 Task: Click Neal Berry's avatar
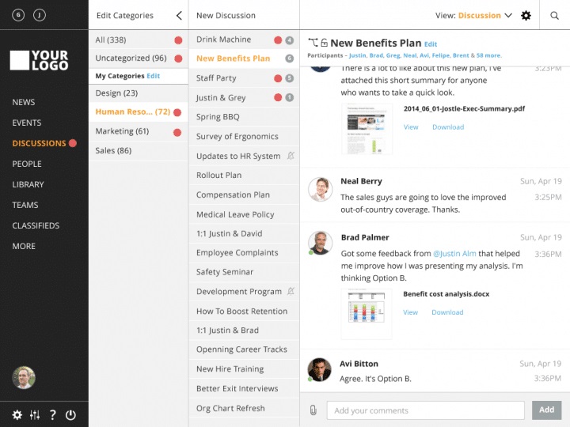(x=321, y=189)
